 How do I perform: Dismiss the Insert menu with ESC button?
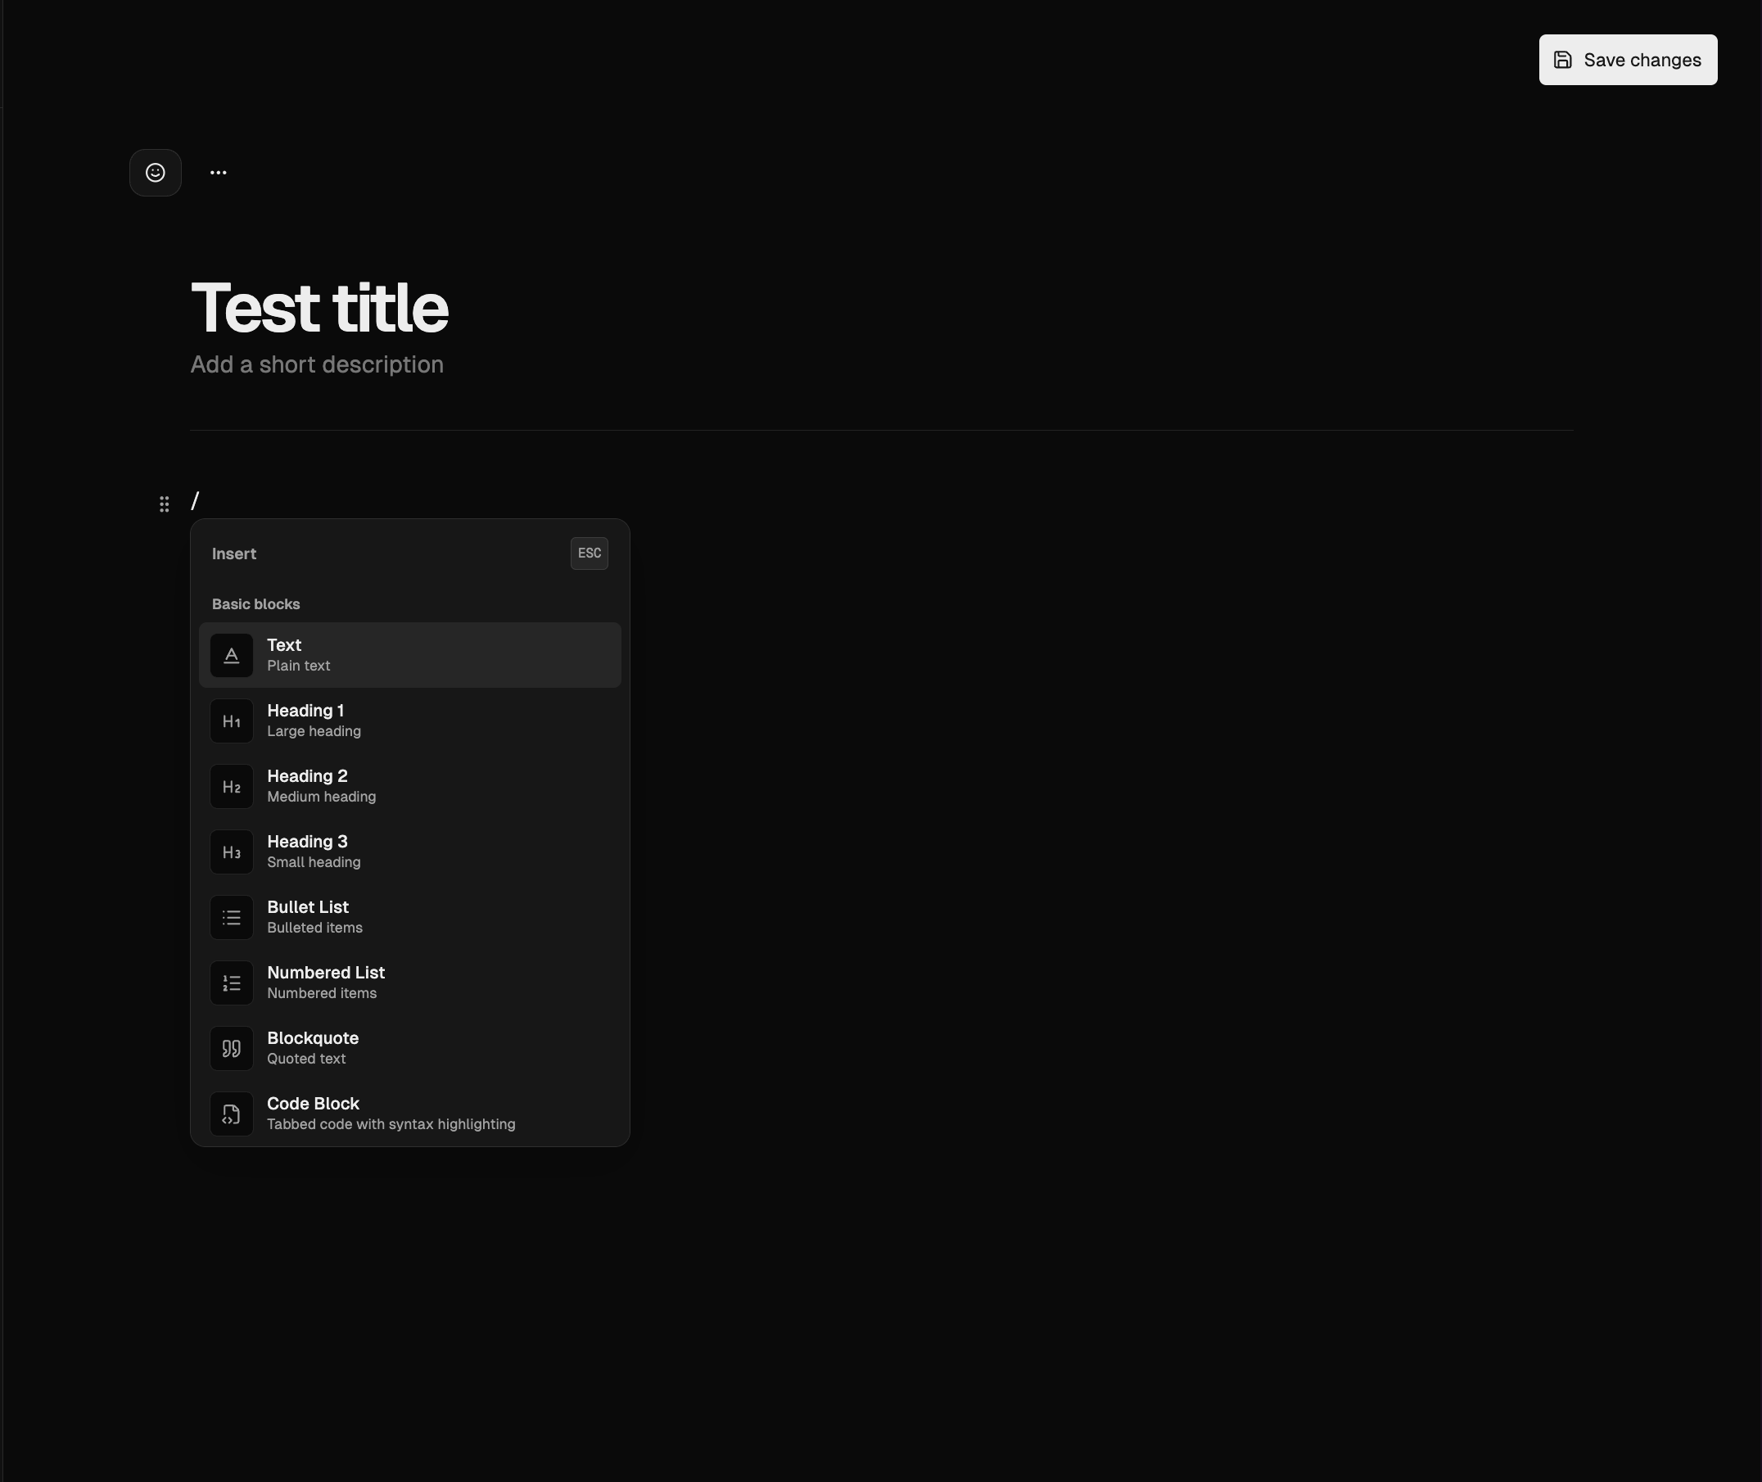(x=589, y=553)
